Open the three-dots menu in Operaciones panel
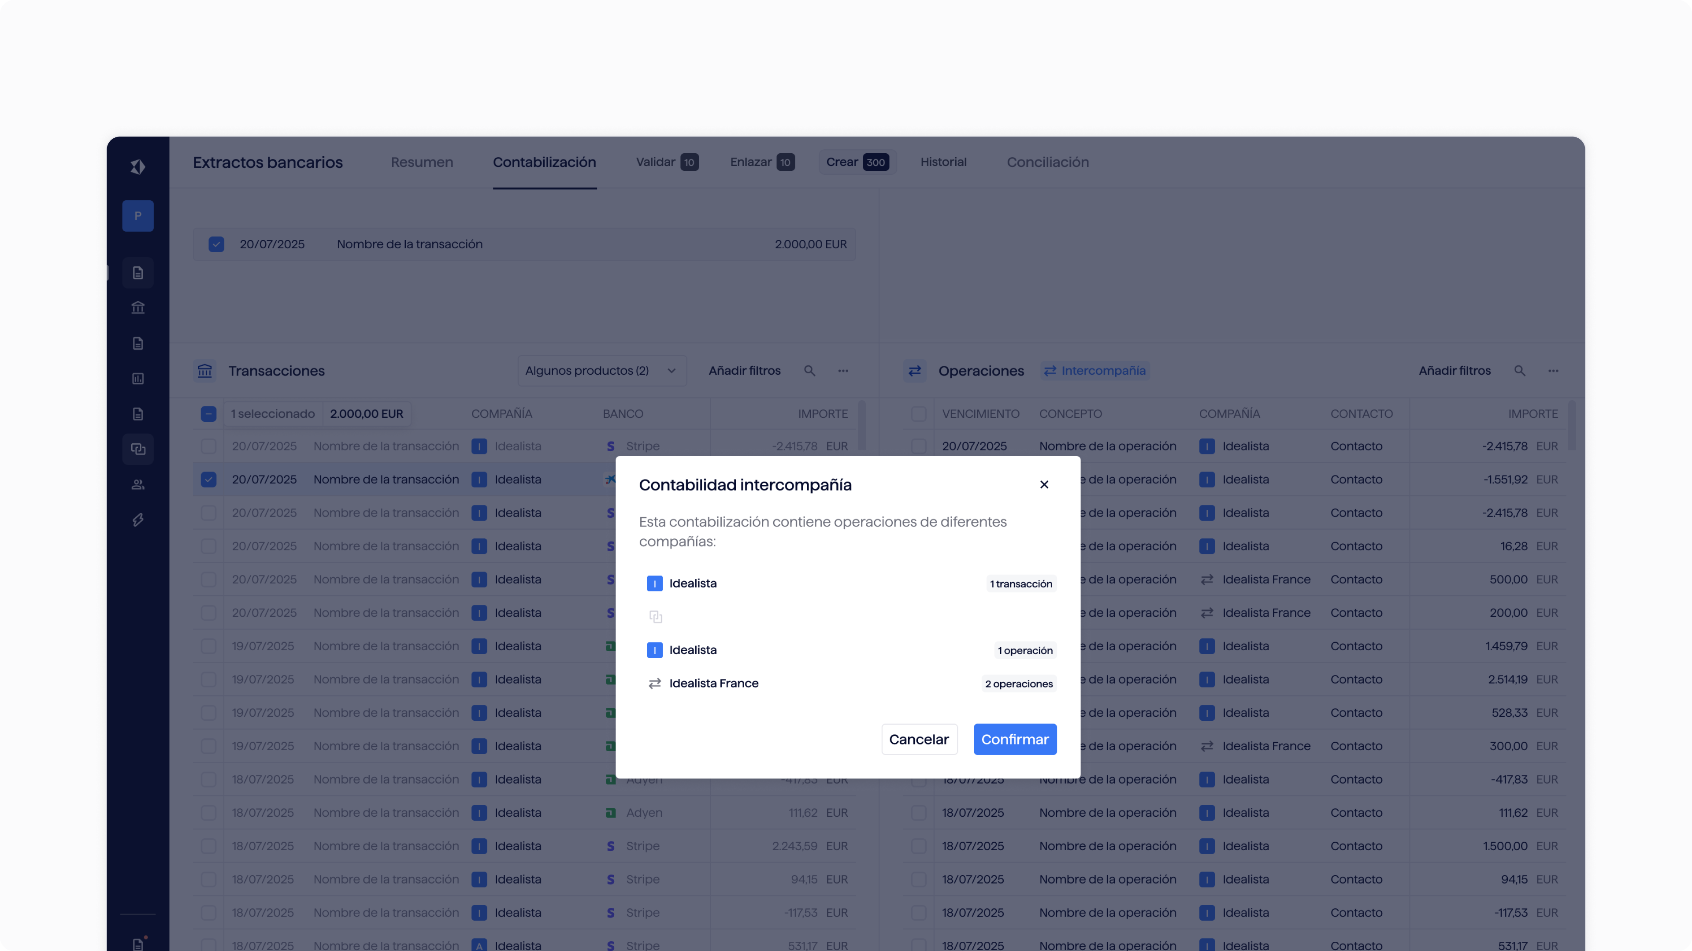The height and width of the screenshot is (951, 1692). click(x=1553, y=371)
